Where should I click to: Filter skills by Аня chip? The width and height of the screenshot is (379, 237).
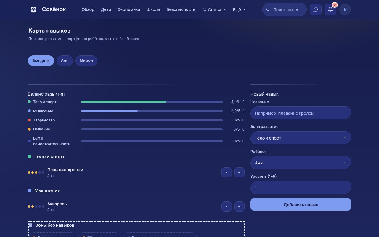65,60
